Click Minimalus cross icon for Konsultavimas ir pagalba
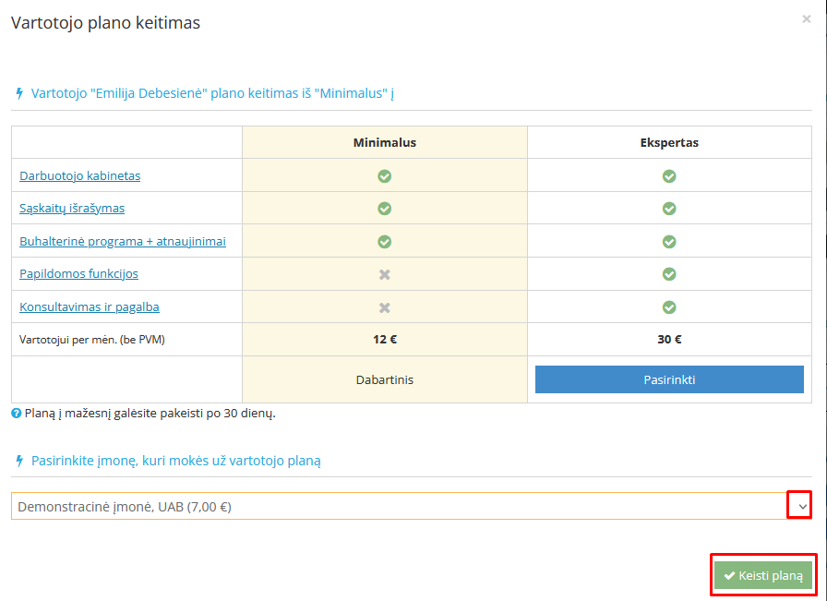 click(385, 307)
